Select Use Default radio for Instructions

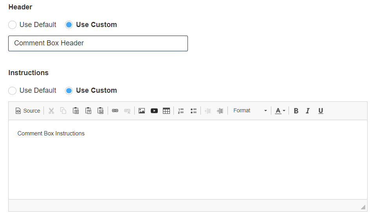coord(12,90)
